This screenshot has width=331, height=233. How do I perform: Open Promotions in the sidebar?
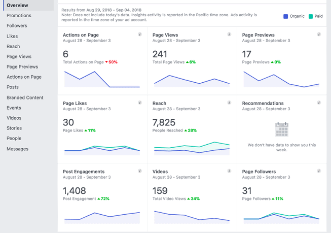coord(19,15)
